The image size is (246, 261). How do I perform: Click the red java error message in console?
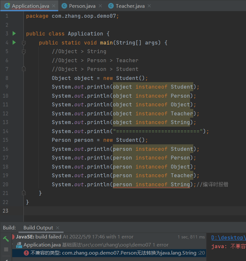click(228, 246)
